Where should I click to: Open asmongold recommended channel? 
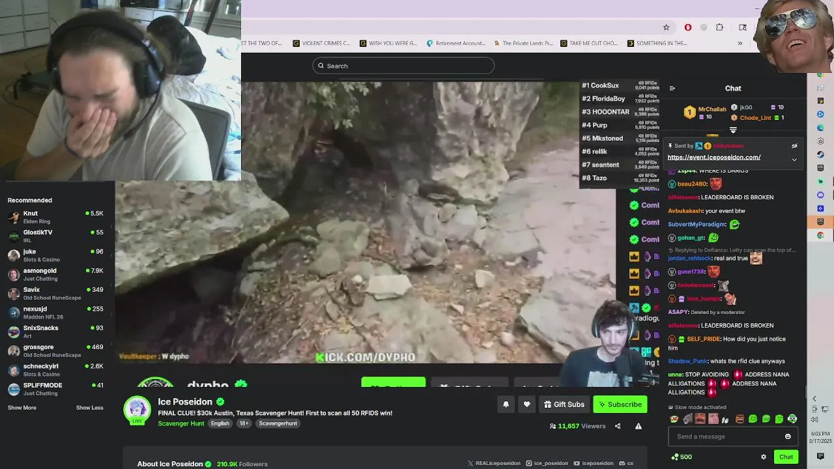click(x=55, y=274)
